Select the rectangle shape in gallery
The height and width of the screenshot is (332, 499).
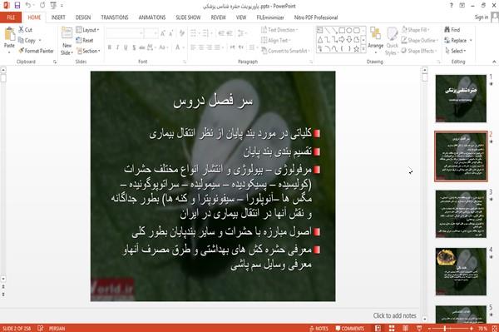click(342, 31)
